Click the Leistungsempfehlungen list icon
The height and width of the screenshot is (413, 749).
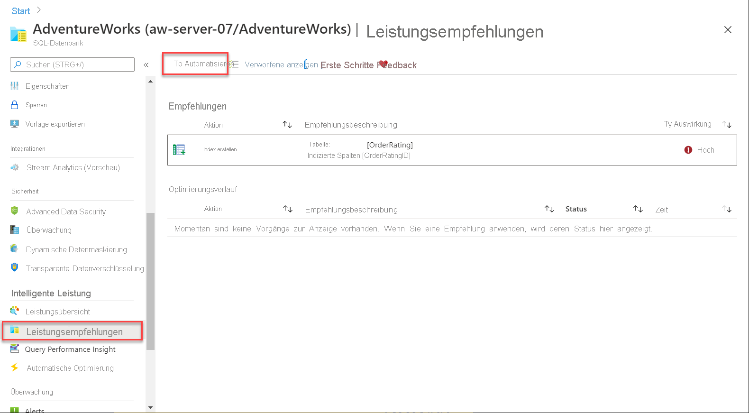click(x=15, y=330)
